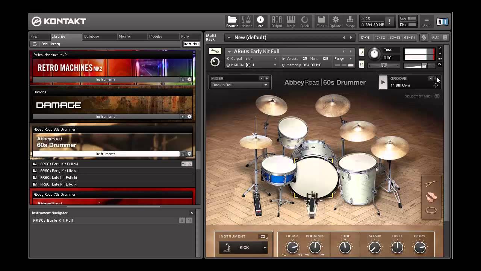
Task: Click the instrument mapping icon beside INSTRUMENT
Action: point(263,236)
